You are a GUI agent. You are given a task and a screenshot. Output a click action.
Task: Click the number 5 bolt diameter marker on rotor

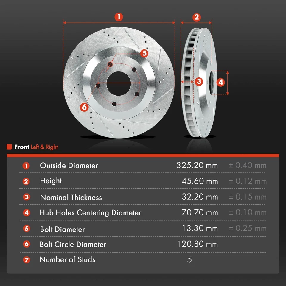[x=144, y=53]
